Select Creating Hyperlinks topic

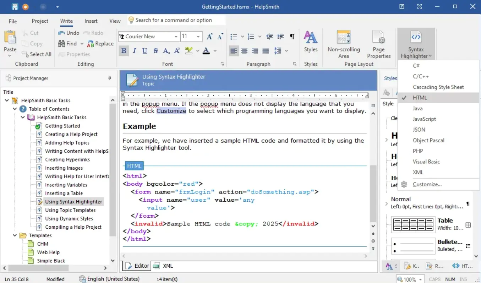67,159
